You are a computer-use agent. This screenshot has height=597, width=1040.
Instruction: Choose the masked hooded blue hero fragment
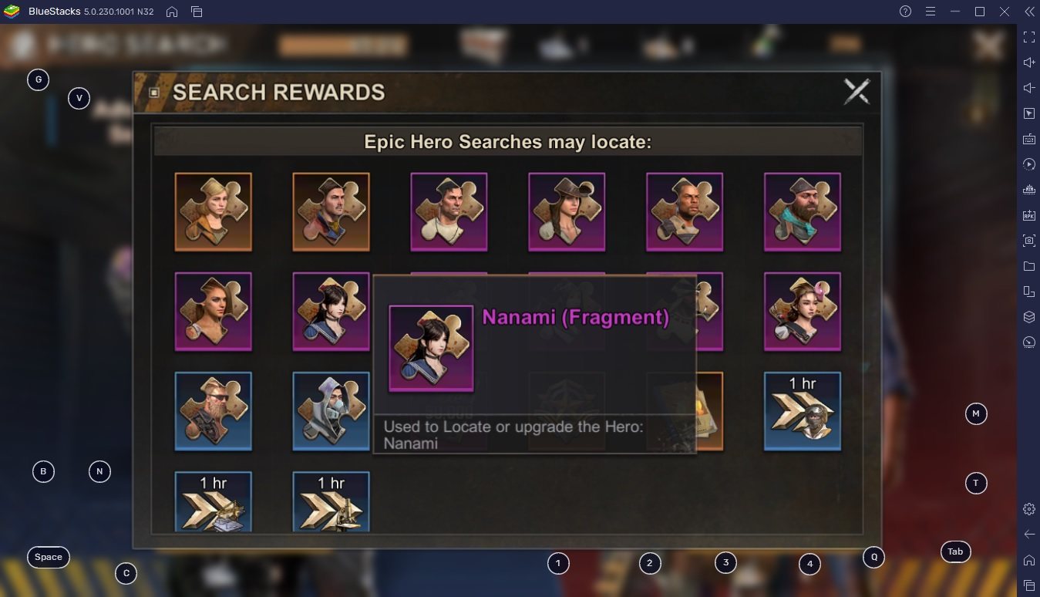click(332, 411)
